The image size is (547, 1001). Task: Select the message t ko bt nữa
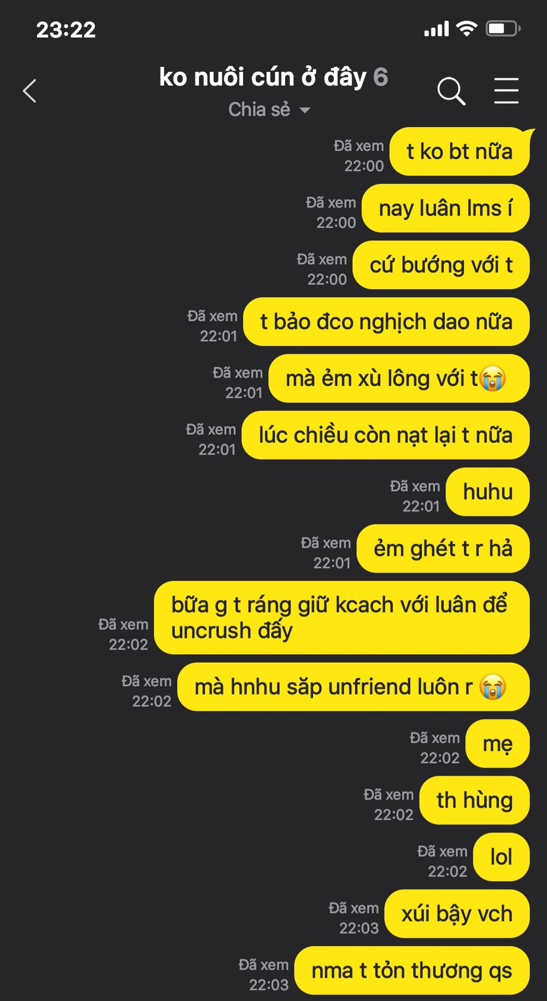click(x=459, y=152)
